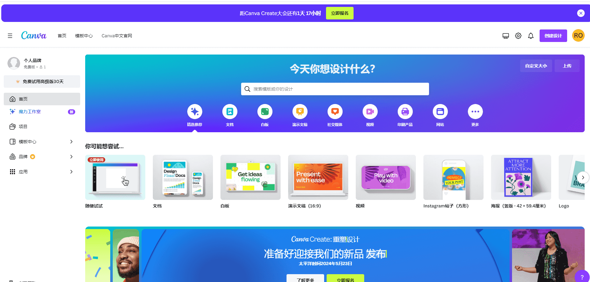This screenshot has width=590, height=282.
Task: Click the 创建设计 button
Action: click(x=553, y=36)
